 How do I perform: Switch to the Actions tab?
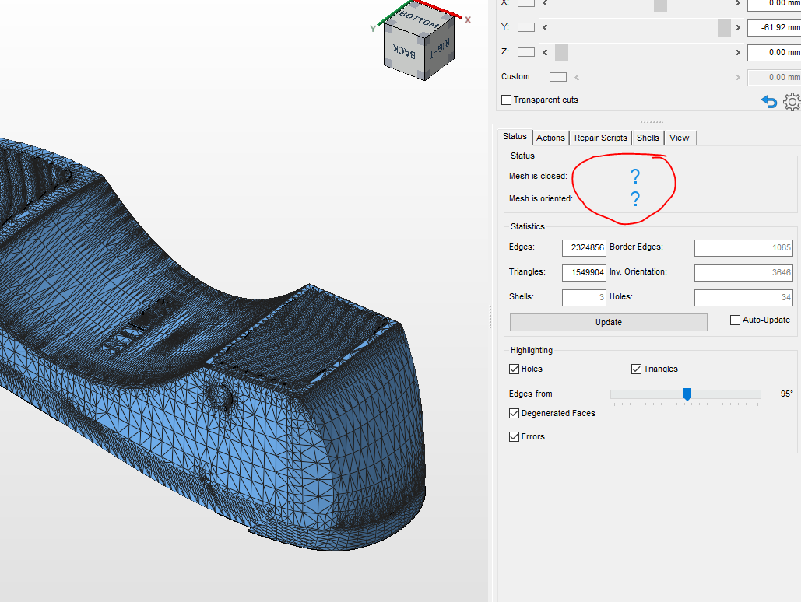550,138
